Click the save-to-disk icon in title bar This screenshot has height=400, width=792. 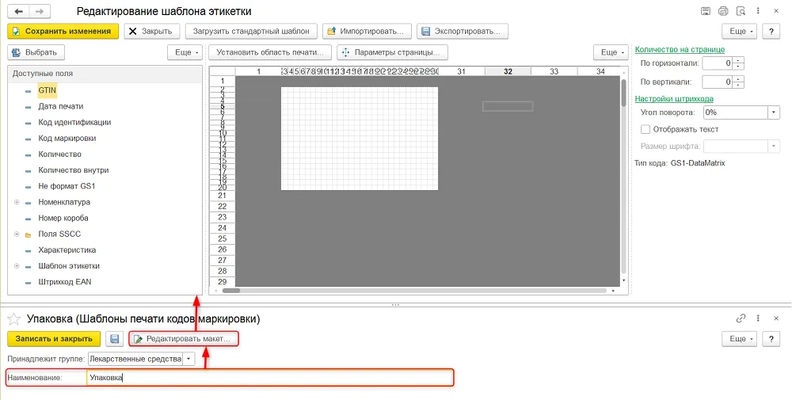click(706, 11)
